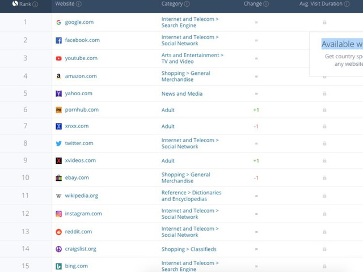363x272 pixels.
Task: Click lock icon in twitter.com row
Action: pos(324,143)
